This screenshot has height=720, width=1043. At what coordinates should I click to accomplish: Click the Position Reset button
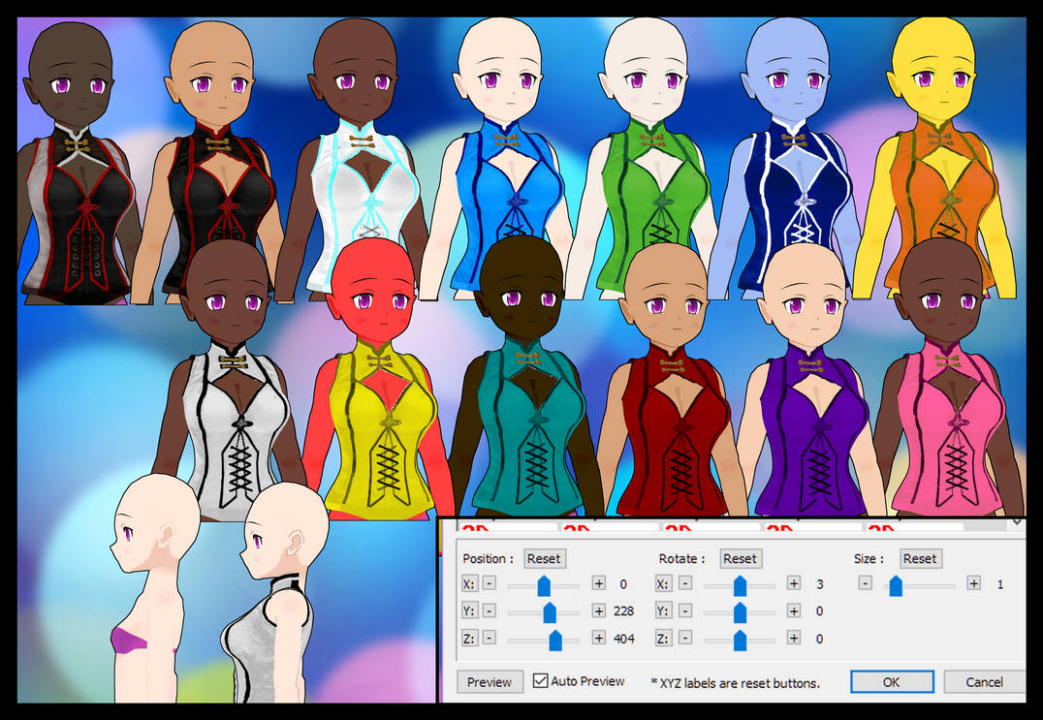click(544, 558)
